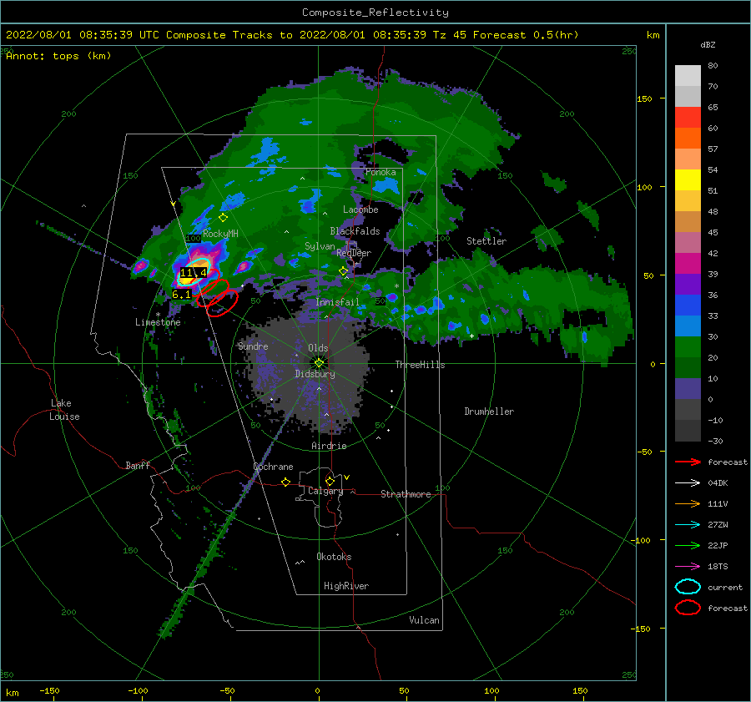The image size is (751, 702).
Task: Click the Lacombe town label
Action: [x=360, y=210]
